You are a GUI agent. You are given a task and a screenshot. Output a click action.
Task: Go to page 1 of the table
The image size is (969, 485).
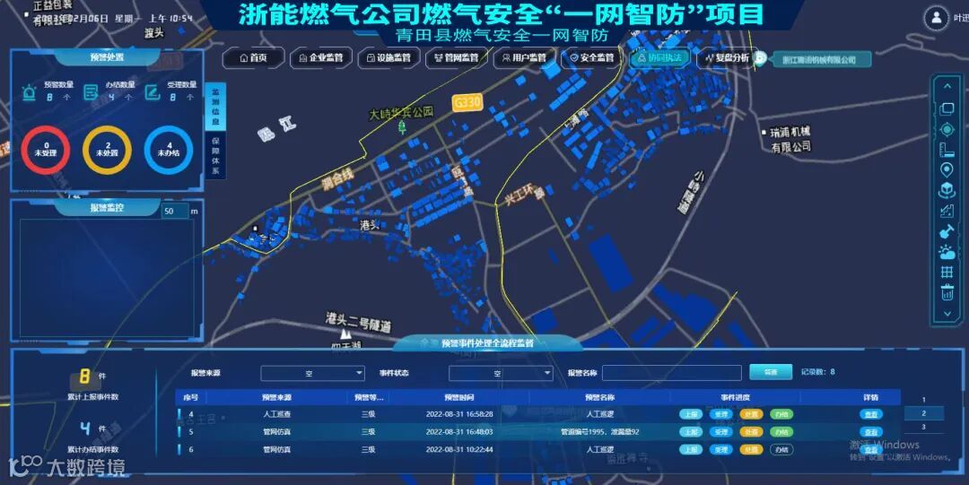(x=924, y=401)
